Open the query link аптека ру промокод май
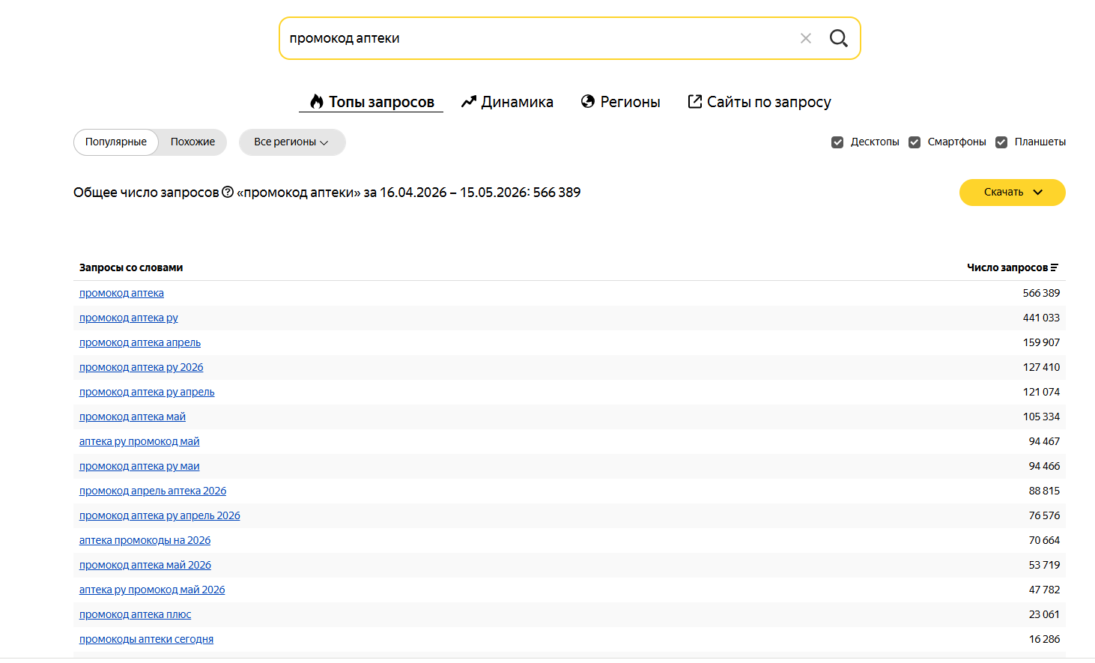This screenshot has width=1095, height=663. point(139,441)
